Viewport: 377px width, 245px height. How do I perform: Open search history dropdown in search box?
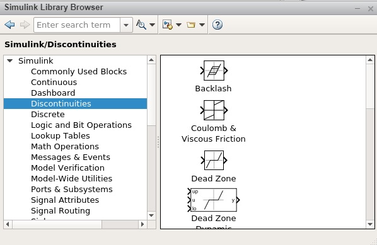click(126, 25)
